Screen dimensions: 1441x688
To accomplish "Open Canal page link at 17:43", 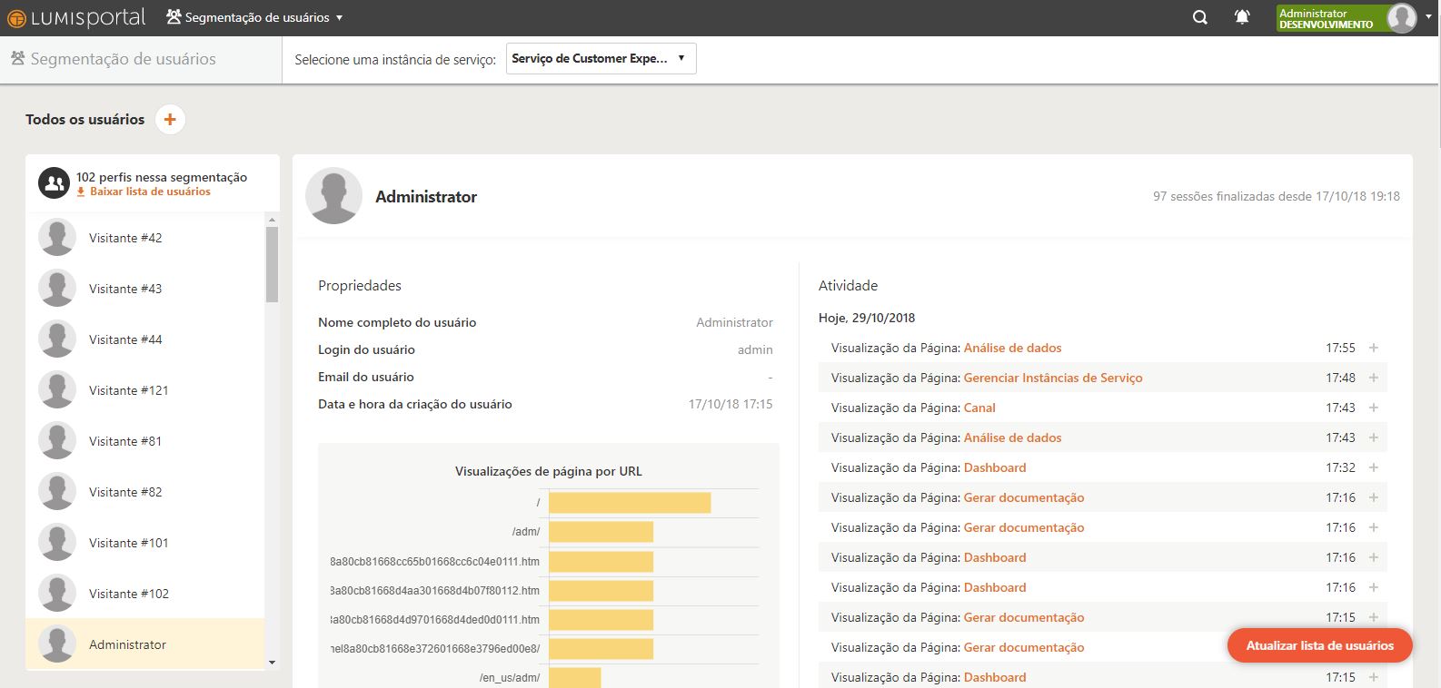I will coord(979,408).
